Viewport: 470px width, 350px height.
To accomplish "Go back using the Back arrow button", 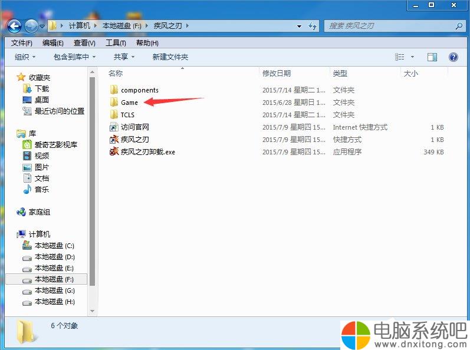I will pyautogui.click(x=14, y=26).
